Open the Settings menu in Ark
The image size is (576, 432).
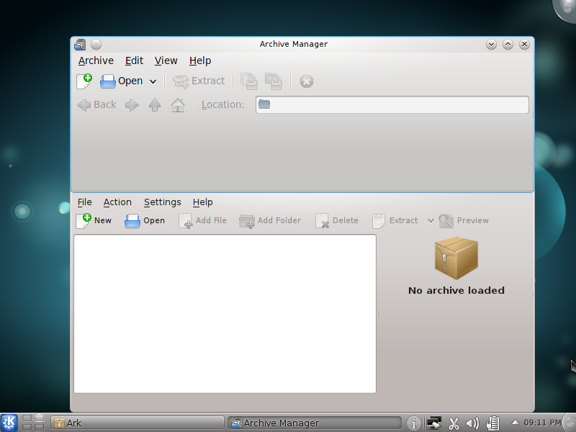[163, 202]
